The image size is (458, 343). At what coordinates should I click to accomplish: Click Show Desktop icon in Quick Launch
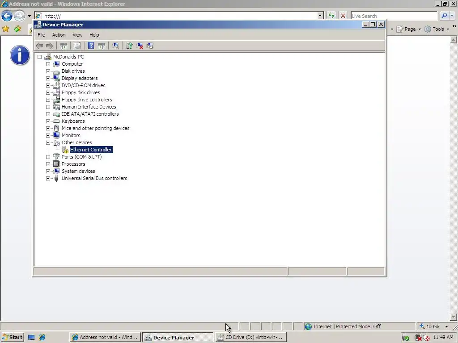(x=31, y=338)
